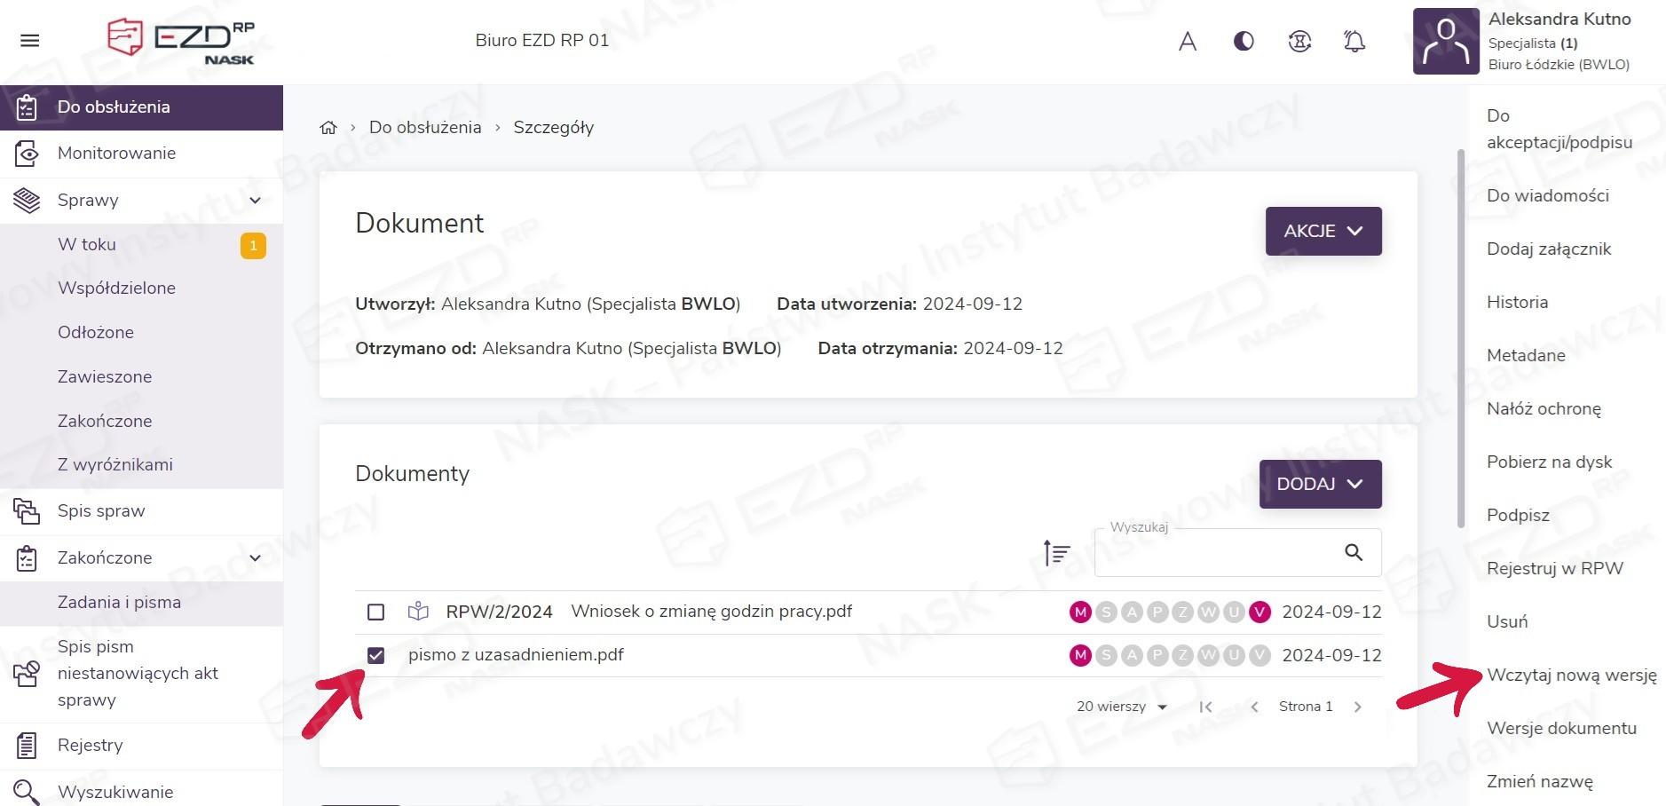Viewport: 1666px width, 806px height.
Task: Expand the Sprawy sidebar section
Action: coord(255,201)
